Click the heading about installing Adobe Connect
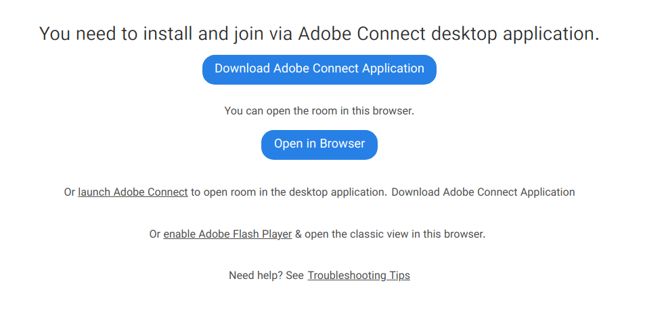This screenshot has height=323, width=664. tap(319, 33)
